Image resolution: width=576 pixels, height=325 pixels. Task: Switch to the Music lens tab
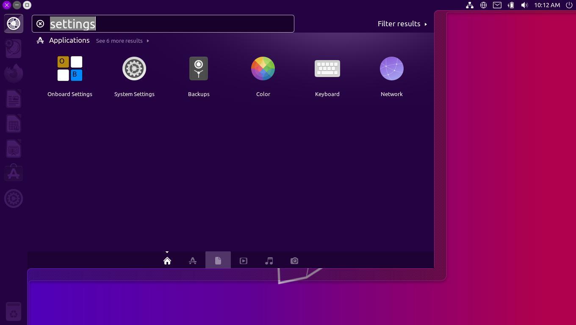click(269, 261)
